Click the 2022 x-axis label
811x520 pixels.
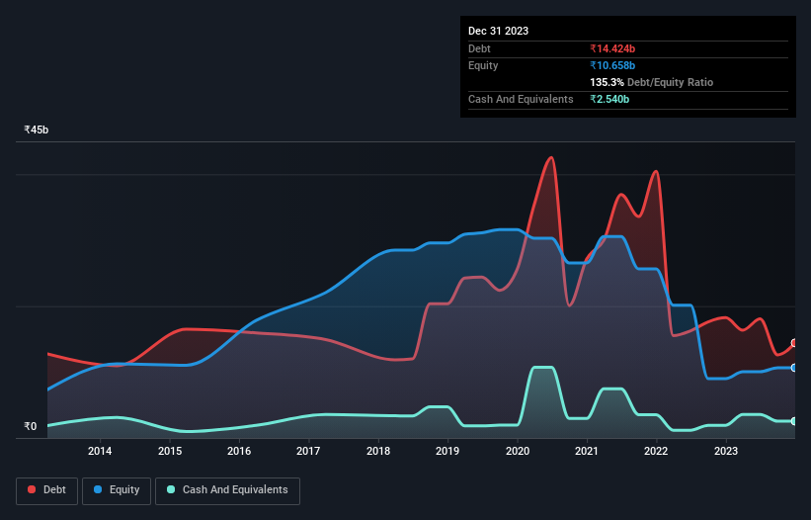[656, 451]
